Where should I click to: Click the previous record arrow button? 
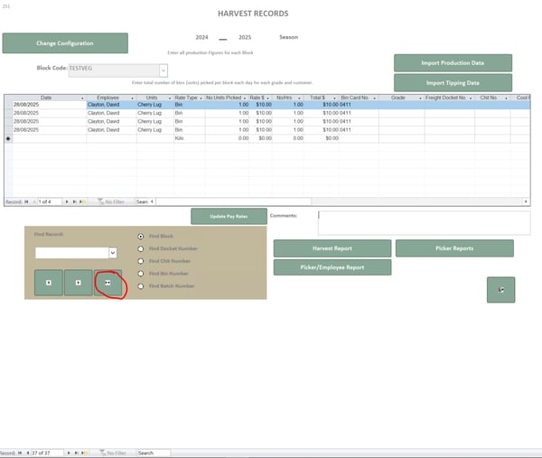point(49,283)
